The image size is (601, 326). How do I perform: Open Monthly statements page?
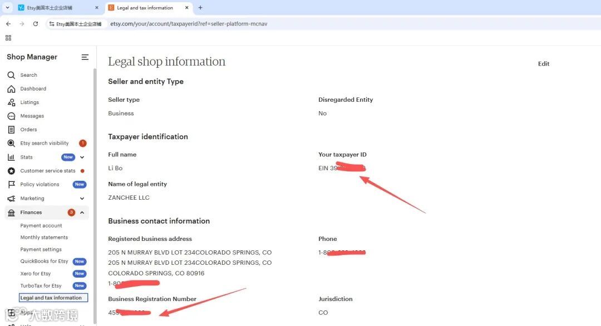[x=44, y=238]
